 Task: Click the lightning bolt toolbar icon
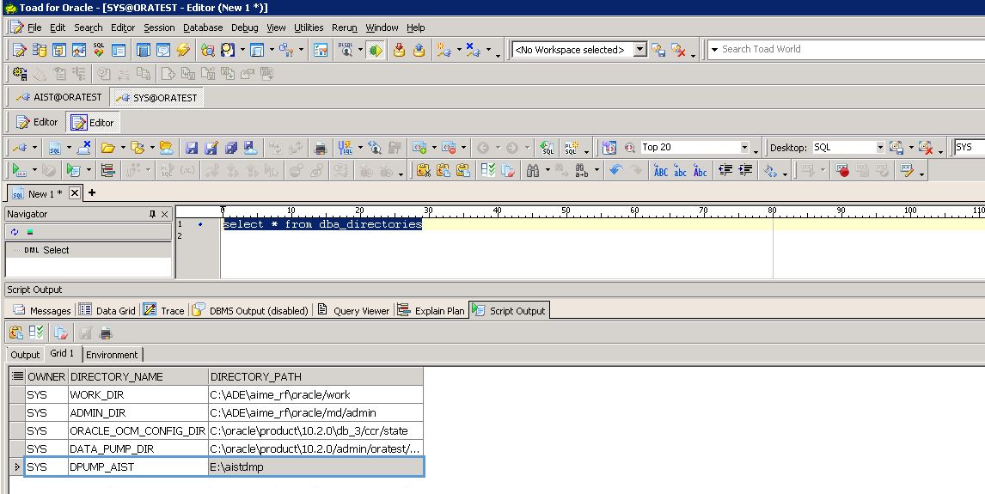183,50
